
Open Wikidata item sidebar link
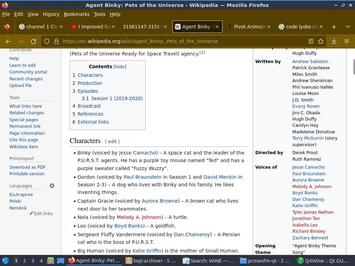click(24, 147)
